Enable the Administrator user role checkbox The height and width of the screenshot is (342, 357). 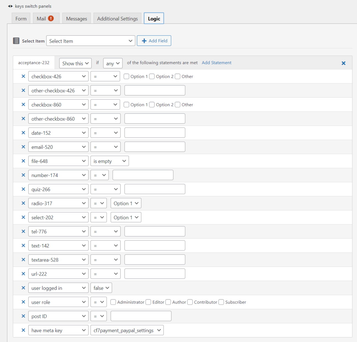coord(113,302)
